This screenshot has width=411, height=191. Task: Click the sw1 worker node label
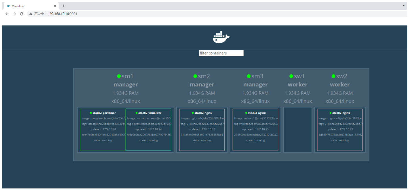[x=297, y=84]
